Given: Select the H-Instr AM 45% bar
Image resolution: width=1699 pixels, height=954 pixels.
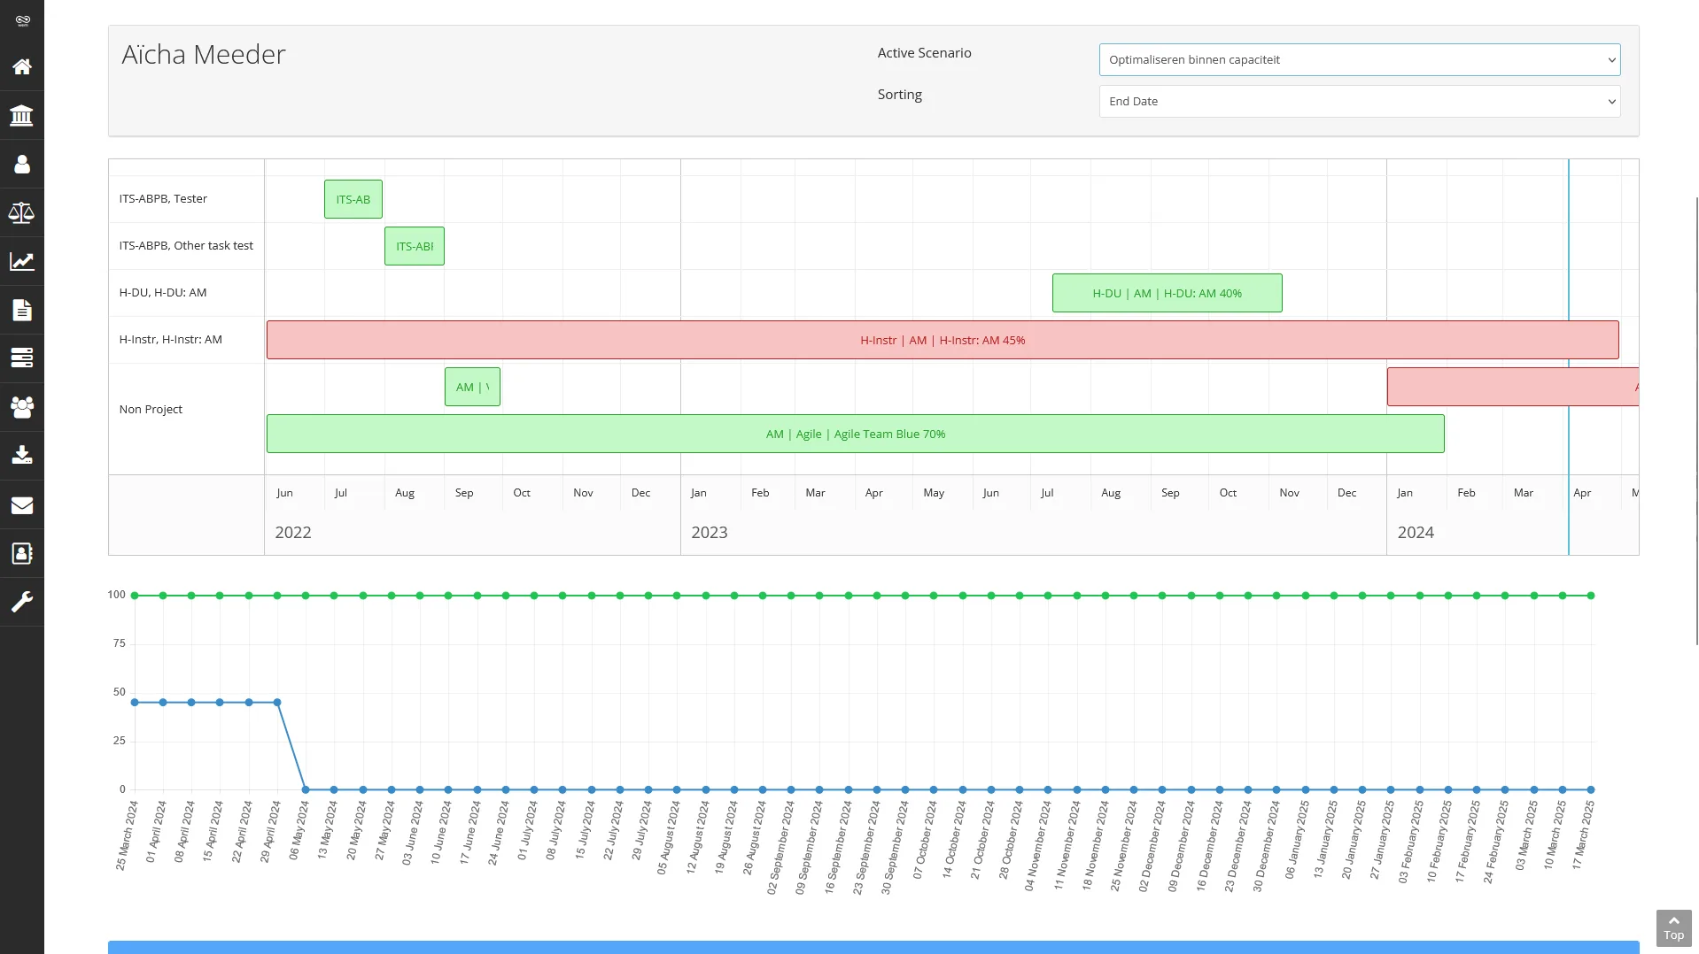Looking at the screenshot, I should 942,339.
